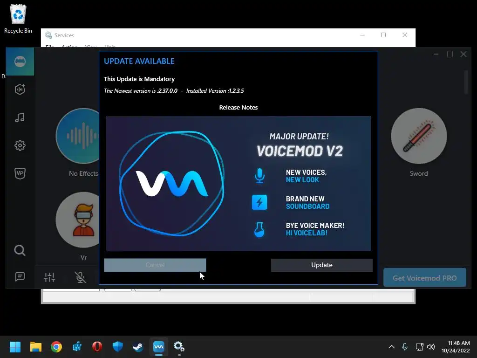Open Voicemod settings gear in sidebar
Image resolution: width=477 pixels, height=358 pixels.
point(20,145)
